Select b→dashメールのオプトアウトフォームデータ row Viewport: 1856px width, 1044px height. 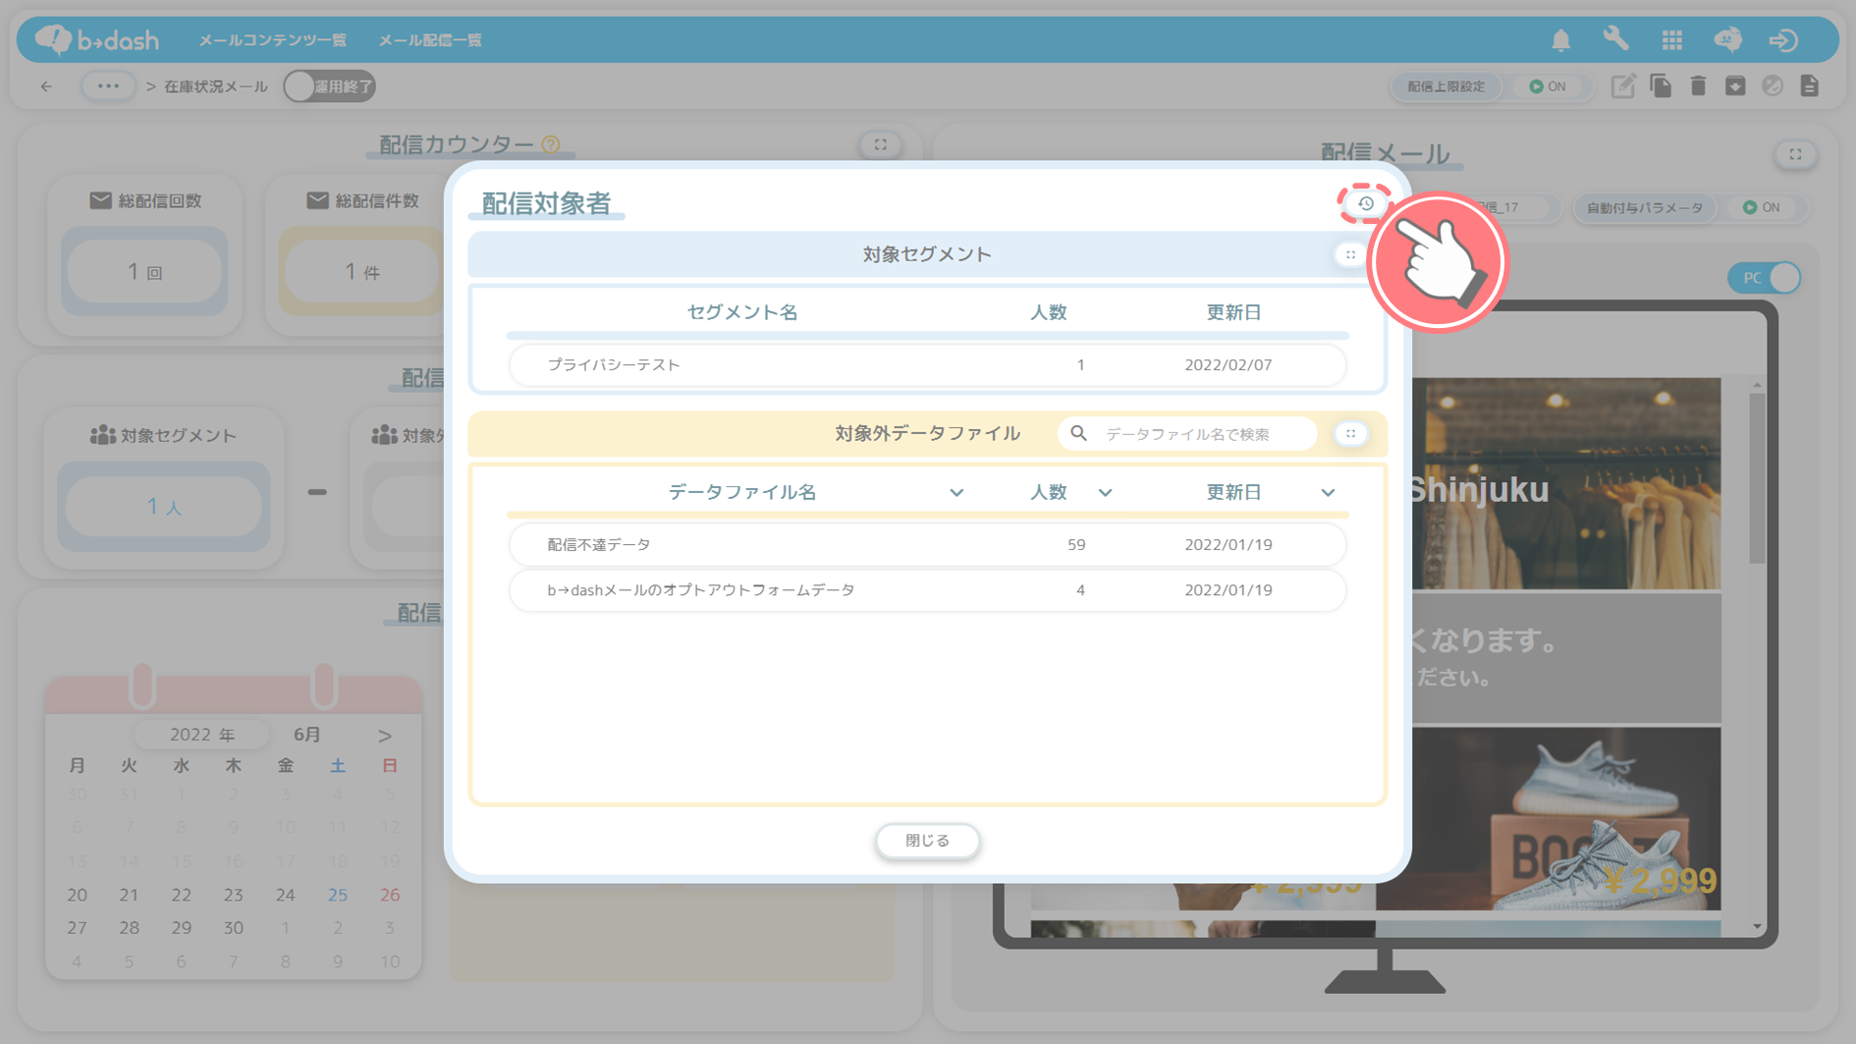coord(927,590)
